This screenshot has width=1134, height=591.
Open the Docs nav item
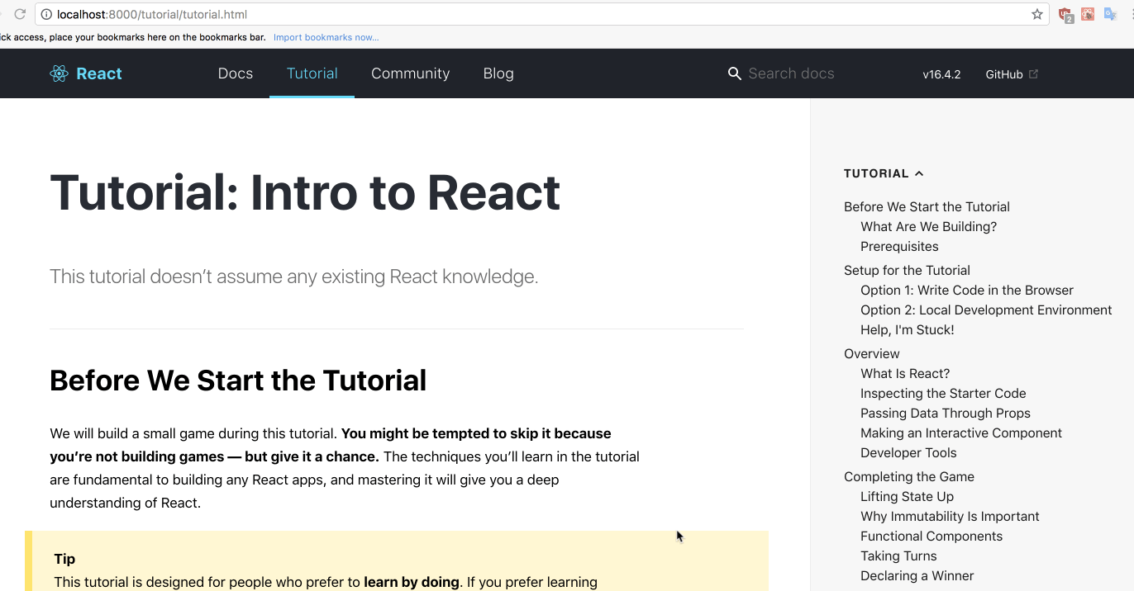(236, 73)
